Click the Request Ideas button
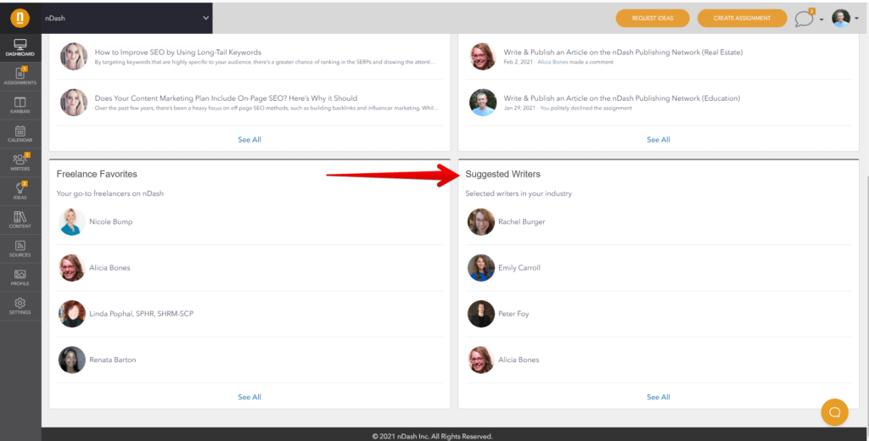The height and width of the screenshot is (441, 869). pyautogui.click(x=653, y=18)
